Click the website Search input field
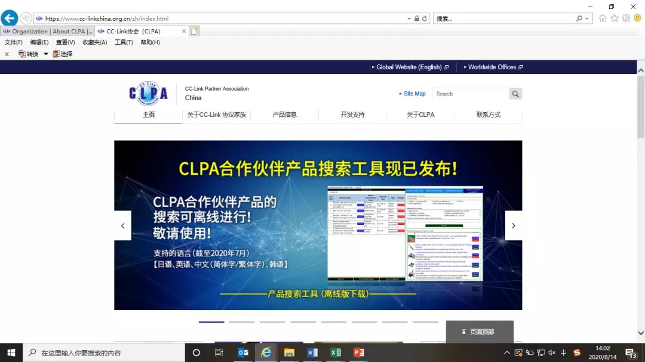Image resolution: width=645 pixels, height=362 pixels. click(x=471, y=94)
